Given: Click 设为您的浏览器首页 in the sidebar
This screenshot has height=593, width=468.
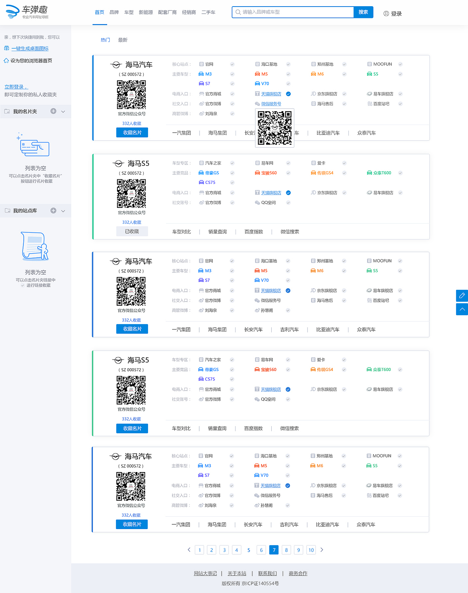Looking at the screenshot, I should click(31, 61).
